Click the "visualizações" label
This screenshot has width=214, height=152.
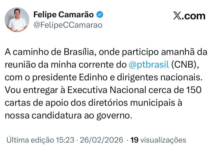pyautogui.click(x=163, y=140)
